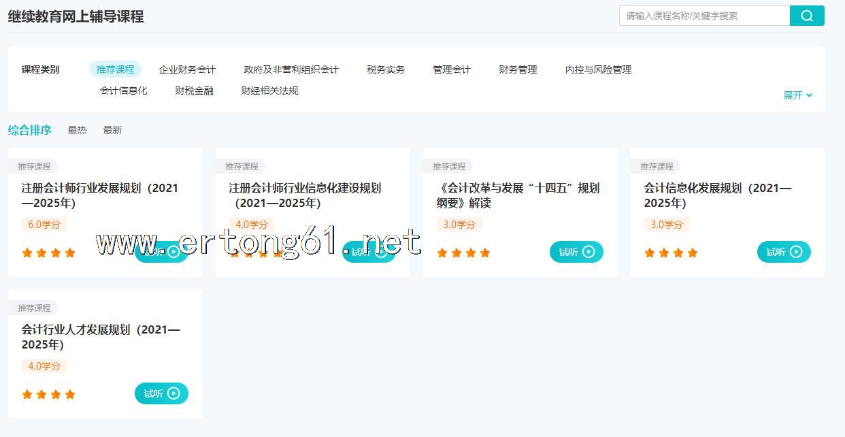Screen dimensions: 845x437
Task: Click the magnifier search icon button
Action: (806, 16)
